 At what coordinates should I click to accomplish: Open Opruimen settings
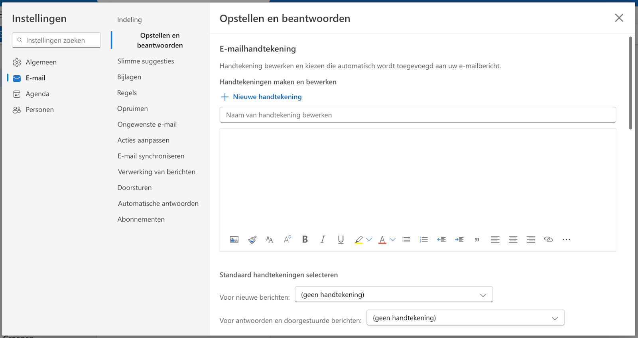click(132, 108)
